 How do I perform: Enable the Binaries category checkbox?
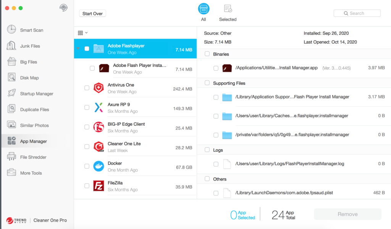pos(207,54)
